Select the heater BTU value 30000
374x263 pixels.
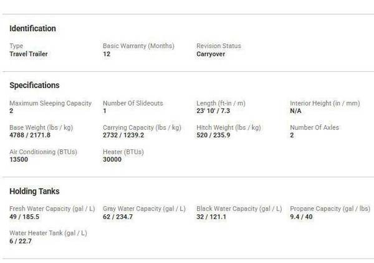click(112, 159)
